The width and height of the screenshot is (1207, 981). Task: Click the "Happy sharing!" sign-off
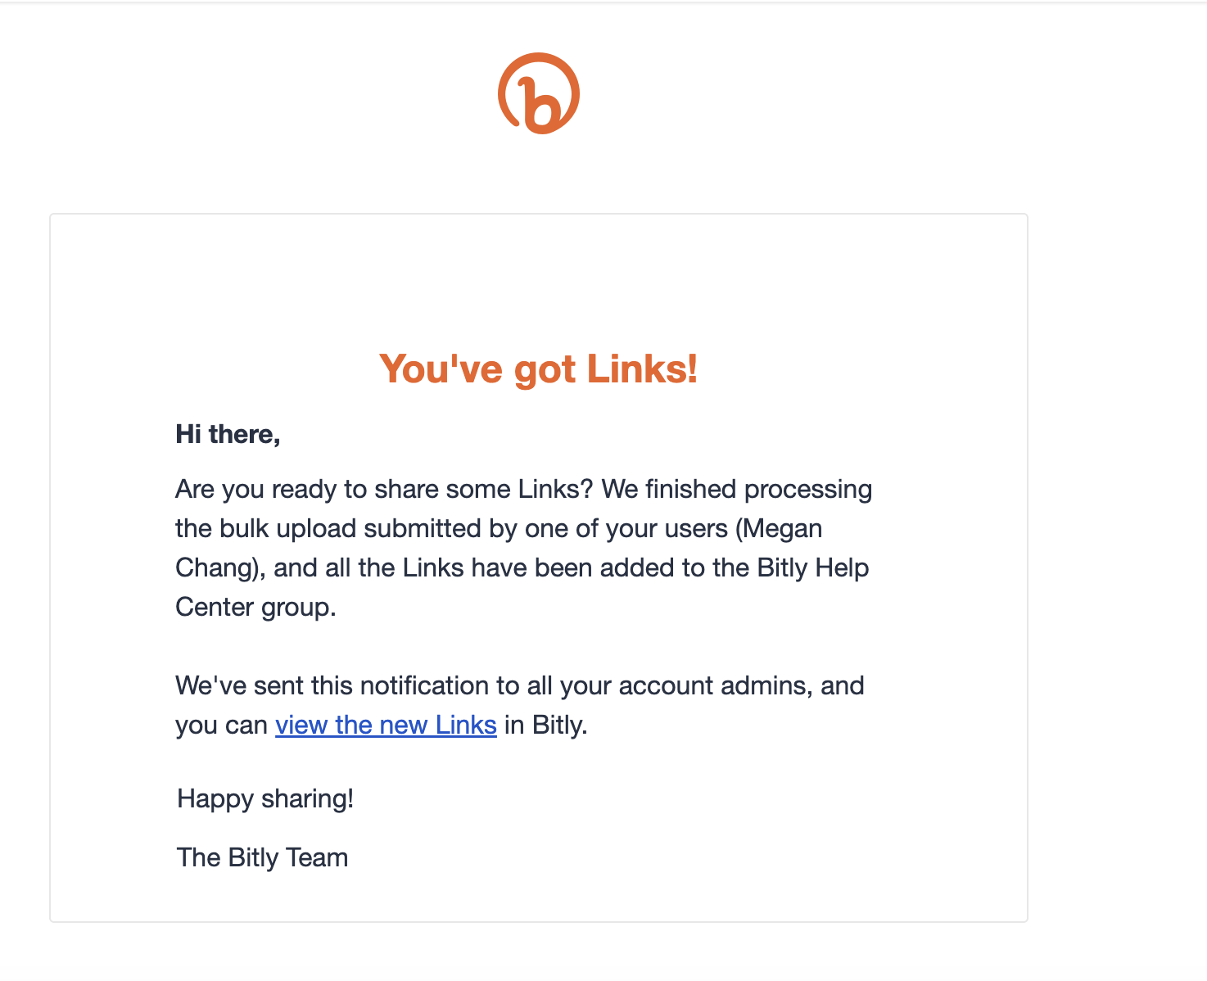pos(265,798)
